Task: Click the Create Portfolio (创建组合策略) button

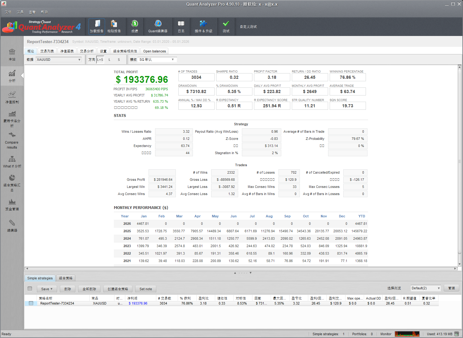Action: [118, 289]
